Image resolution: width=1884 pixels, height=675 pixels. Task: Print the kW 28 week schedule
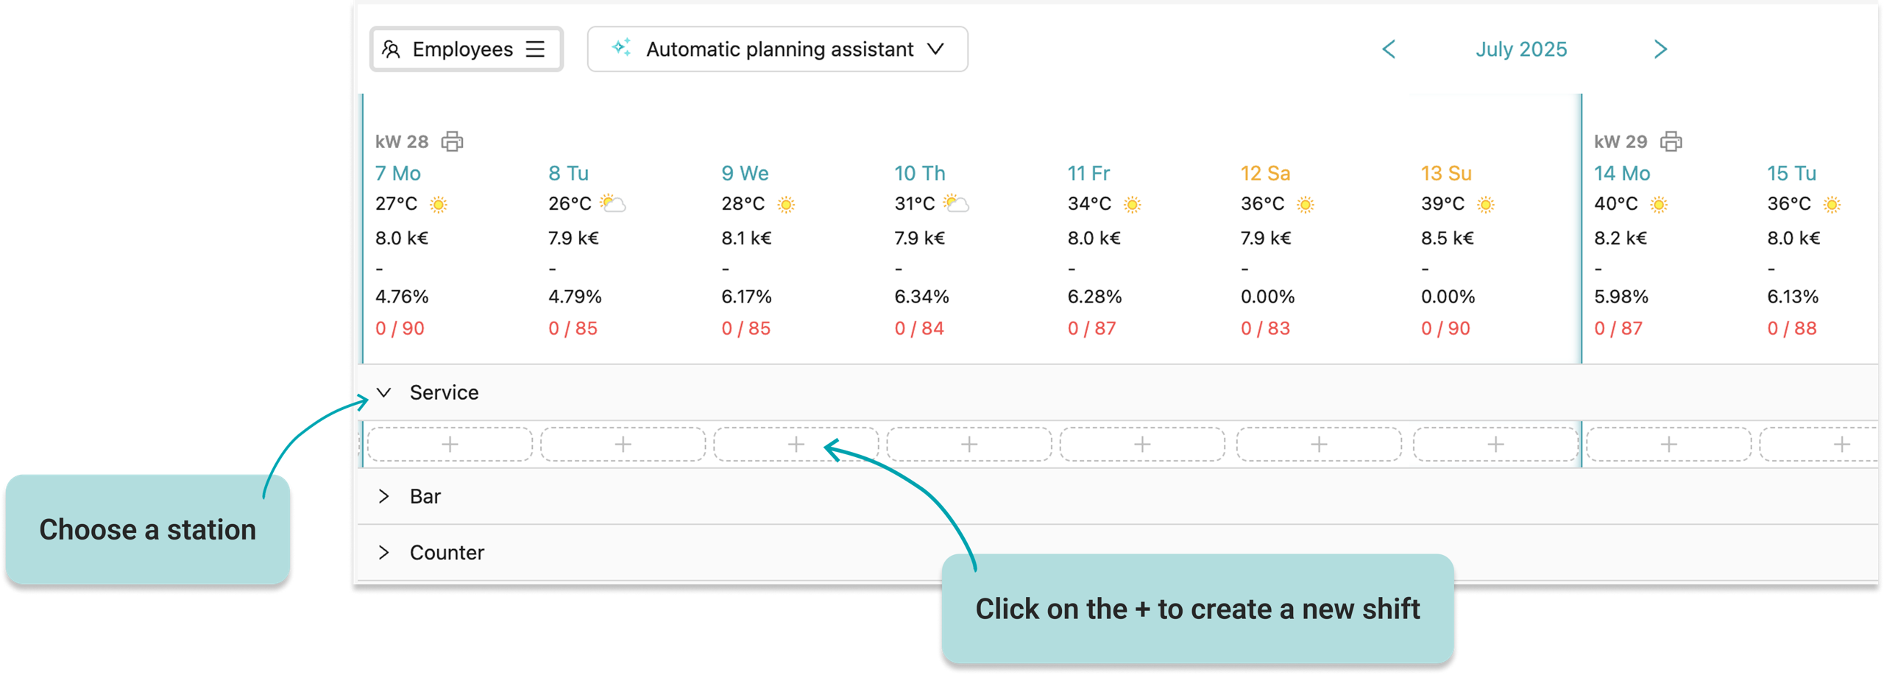452,141
